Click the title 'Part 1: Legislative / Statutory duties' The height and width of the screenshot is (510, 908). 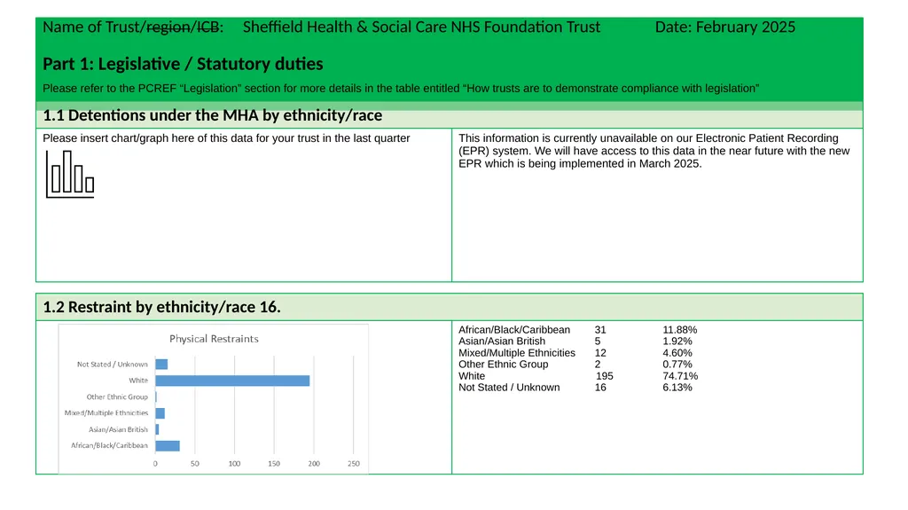tap(183, 64)
